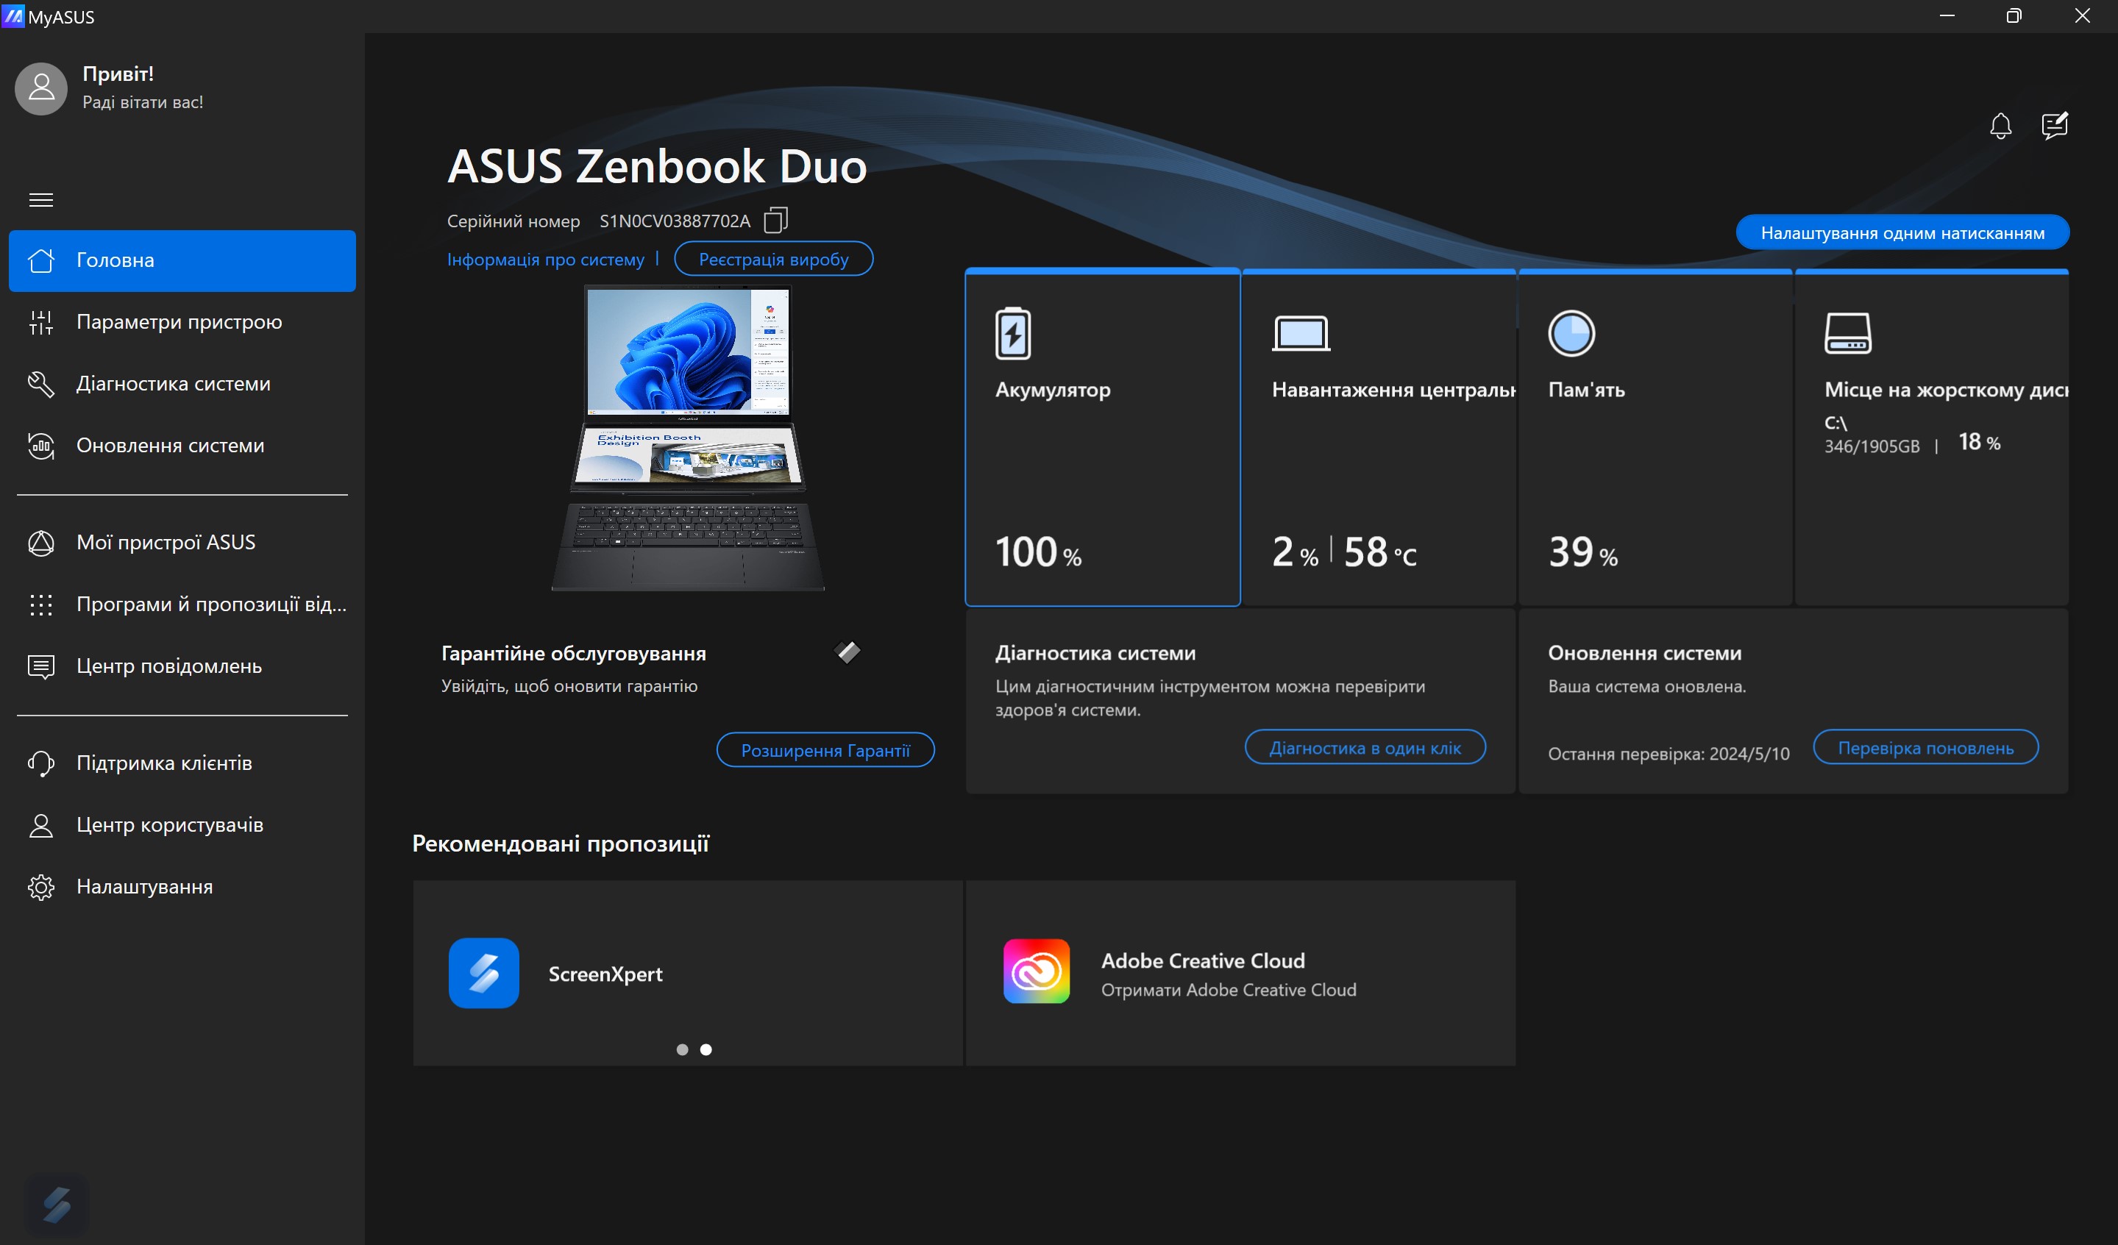Viewport: 2118px width, 1245px height.
Task: Go to Центр користувачів
Action: click(x=182, y=825)
